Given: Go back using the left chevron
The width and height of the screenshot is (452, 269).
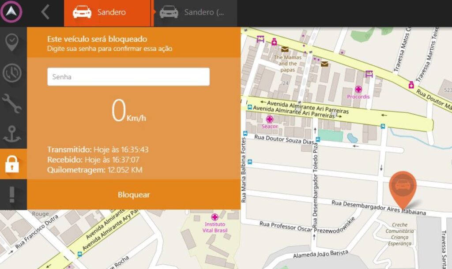Looking at the screenshot, I should click(45, 12).
